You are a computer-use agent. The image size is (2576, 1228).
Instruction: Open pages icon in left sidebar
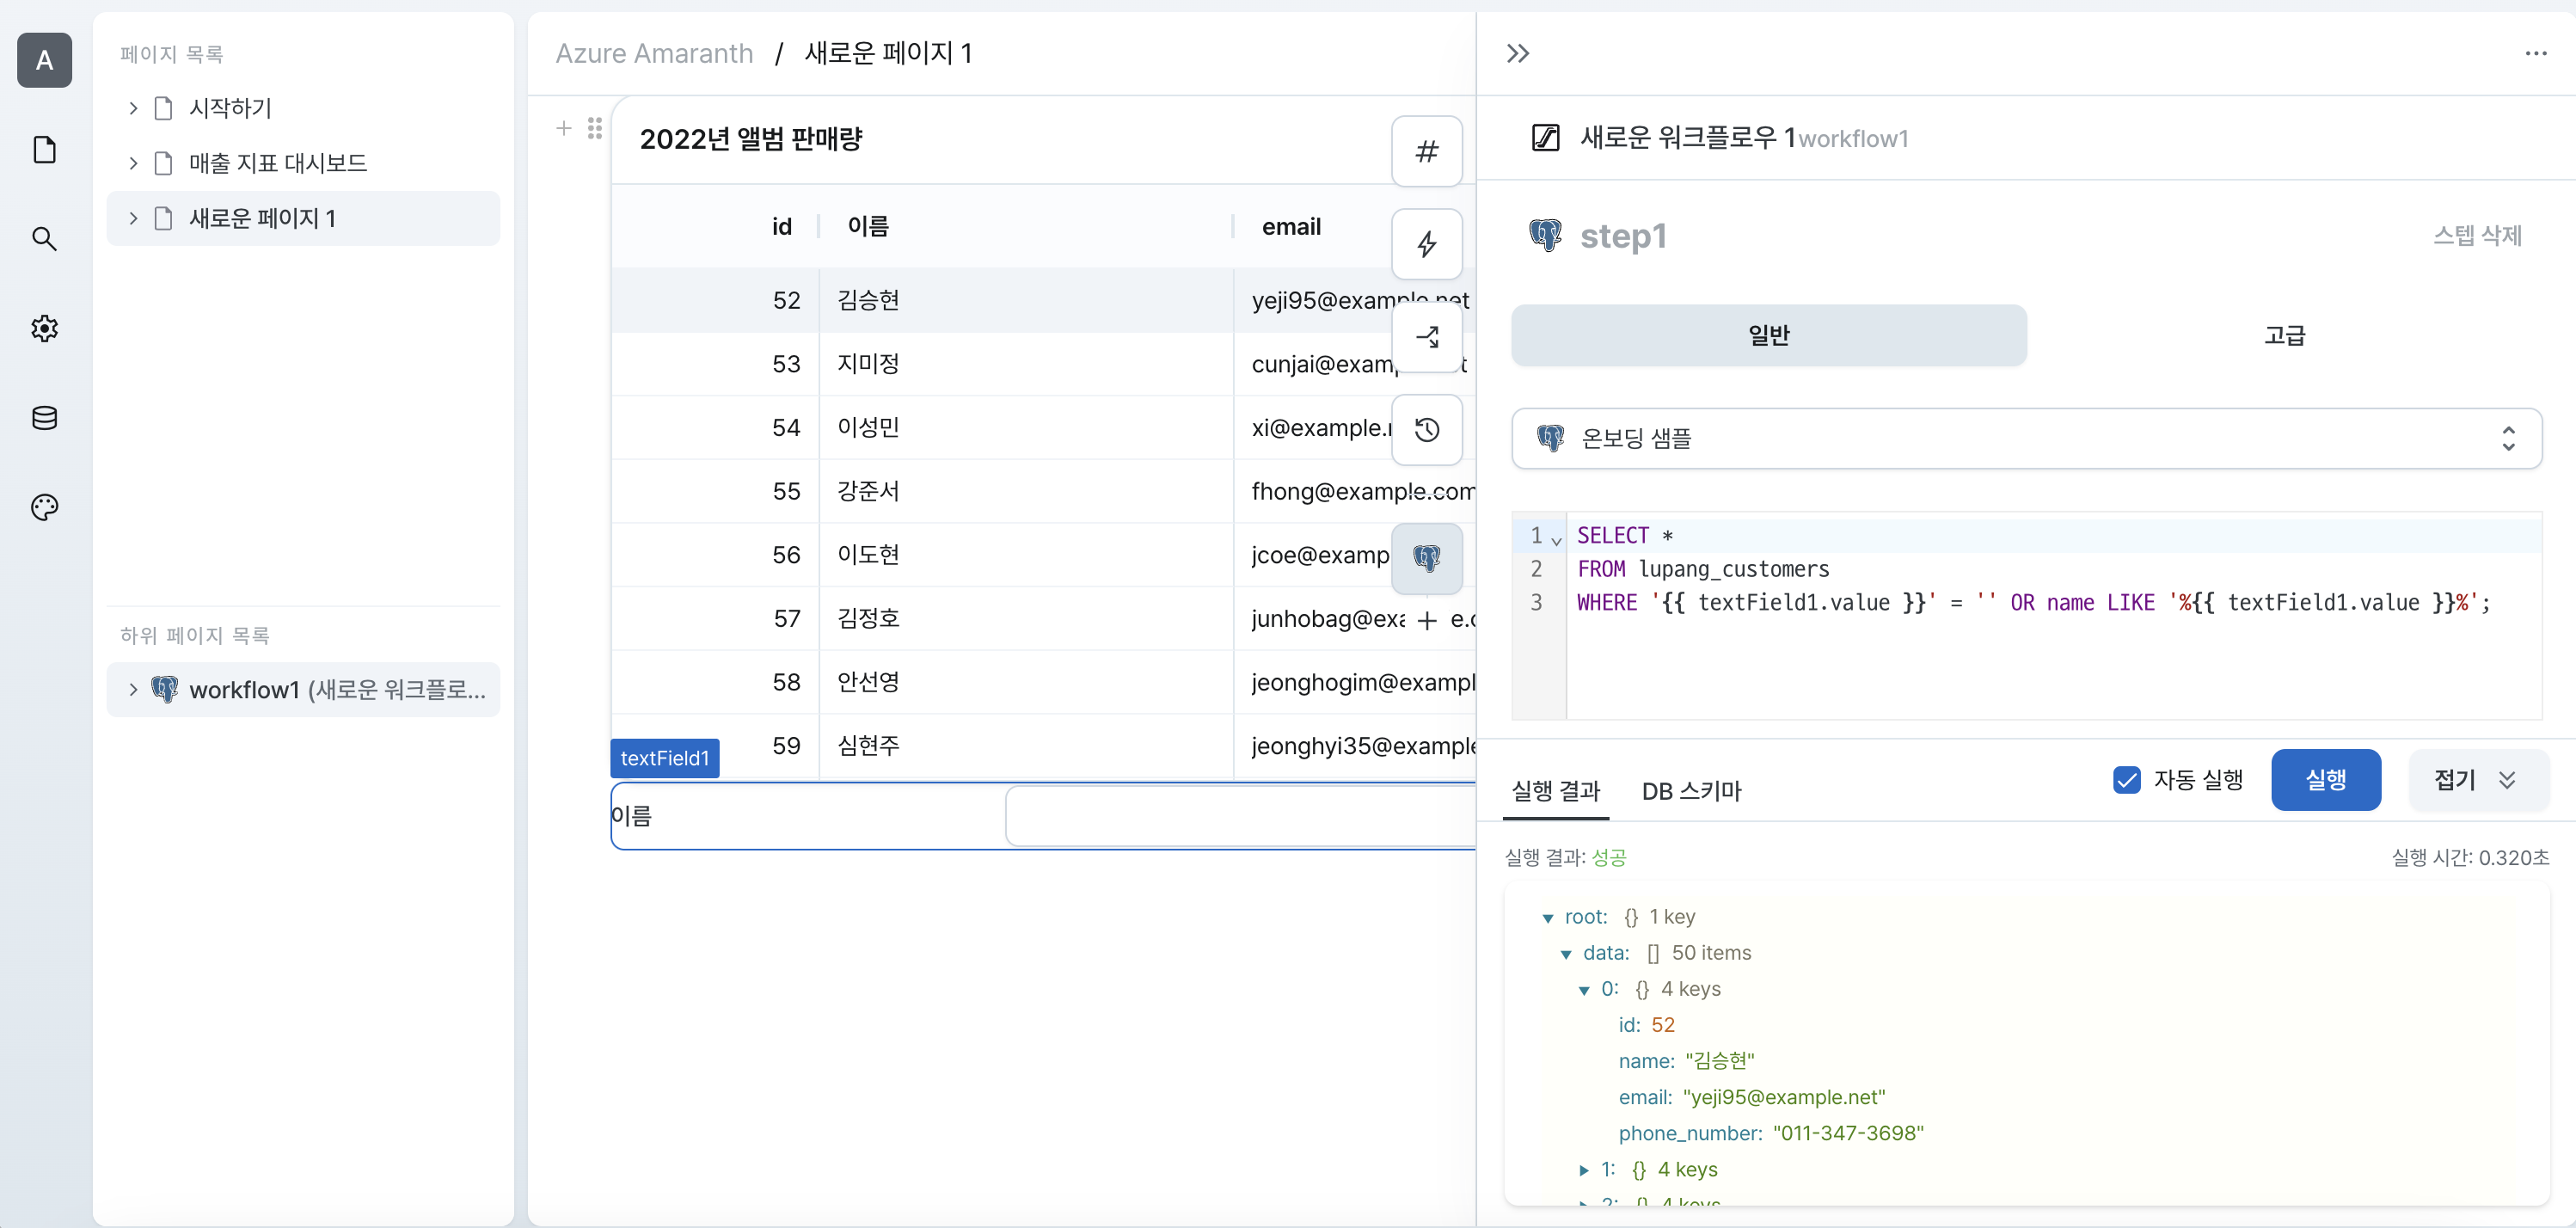pos(44,150)
